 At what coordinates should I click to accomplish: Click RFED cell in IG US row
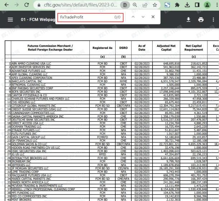102,154
